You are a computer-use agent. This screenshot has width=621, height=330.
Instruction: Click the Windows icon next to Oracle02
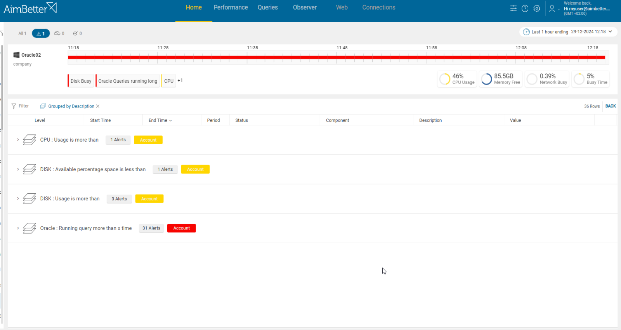click(x=16, y=55)
